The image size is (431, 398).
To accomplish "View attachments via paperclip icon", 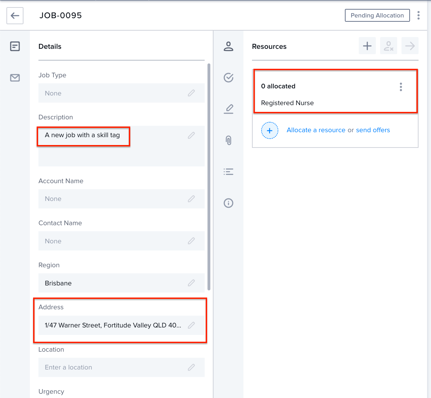I will [x=228, y=140].
